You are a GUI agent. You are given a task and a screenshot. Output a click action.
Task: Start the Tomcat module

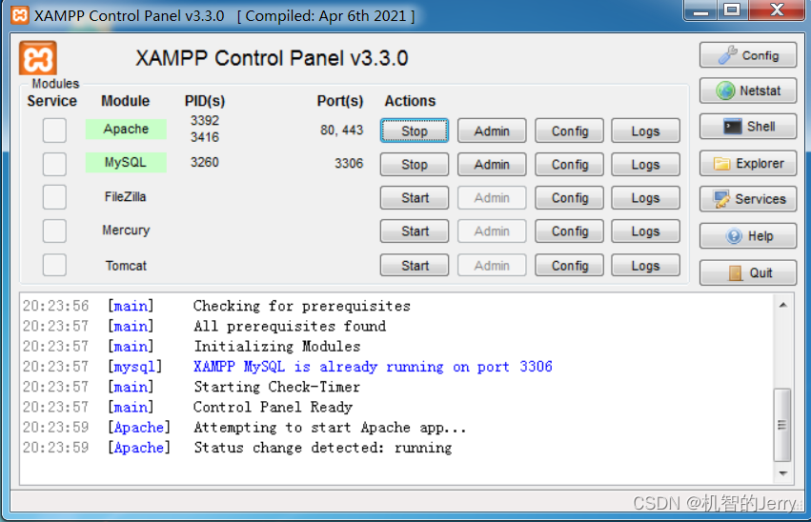[415, 265]
